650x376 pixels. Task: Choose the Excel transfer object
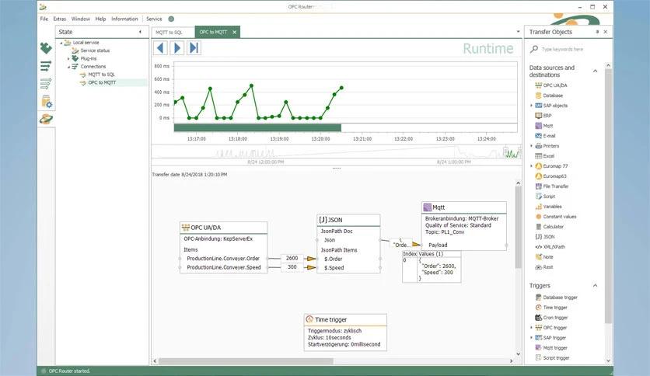548,155
